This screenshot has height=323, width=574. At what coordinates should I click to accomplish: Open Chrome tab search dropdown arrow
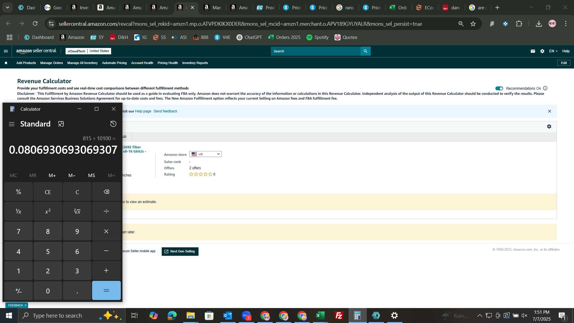pyautogui.click(x=7, y=7)
